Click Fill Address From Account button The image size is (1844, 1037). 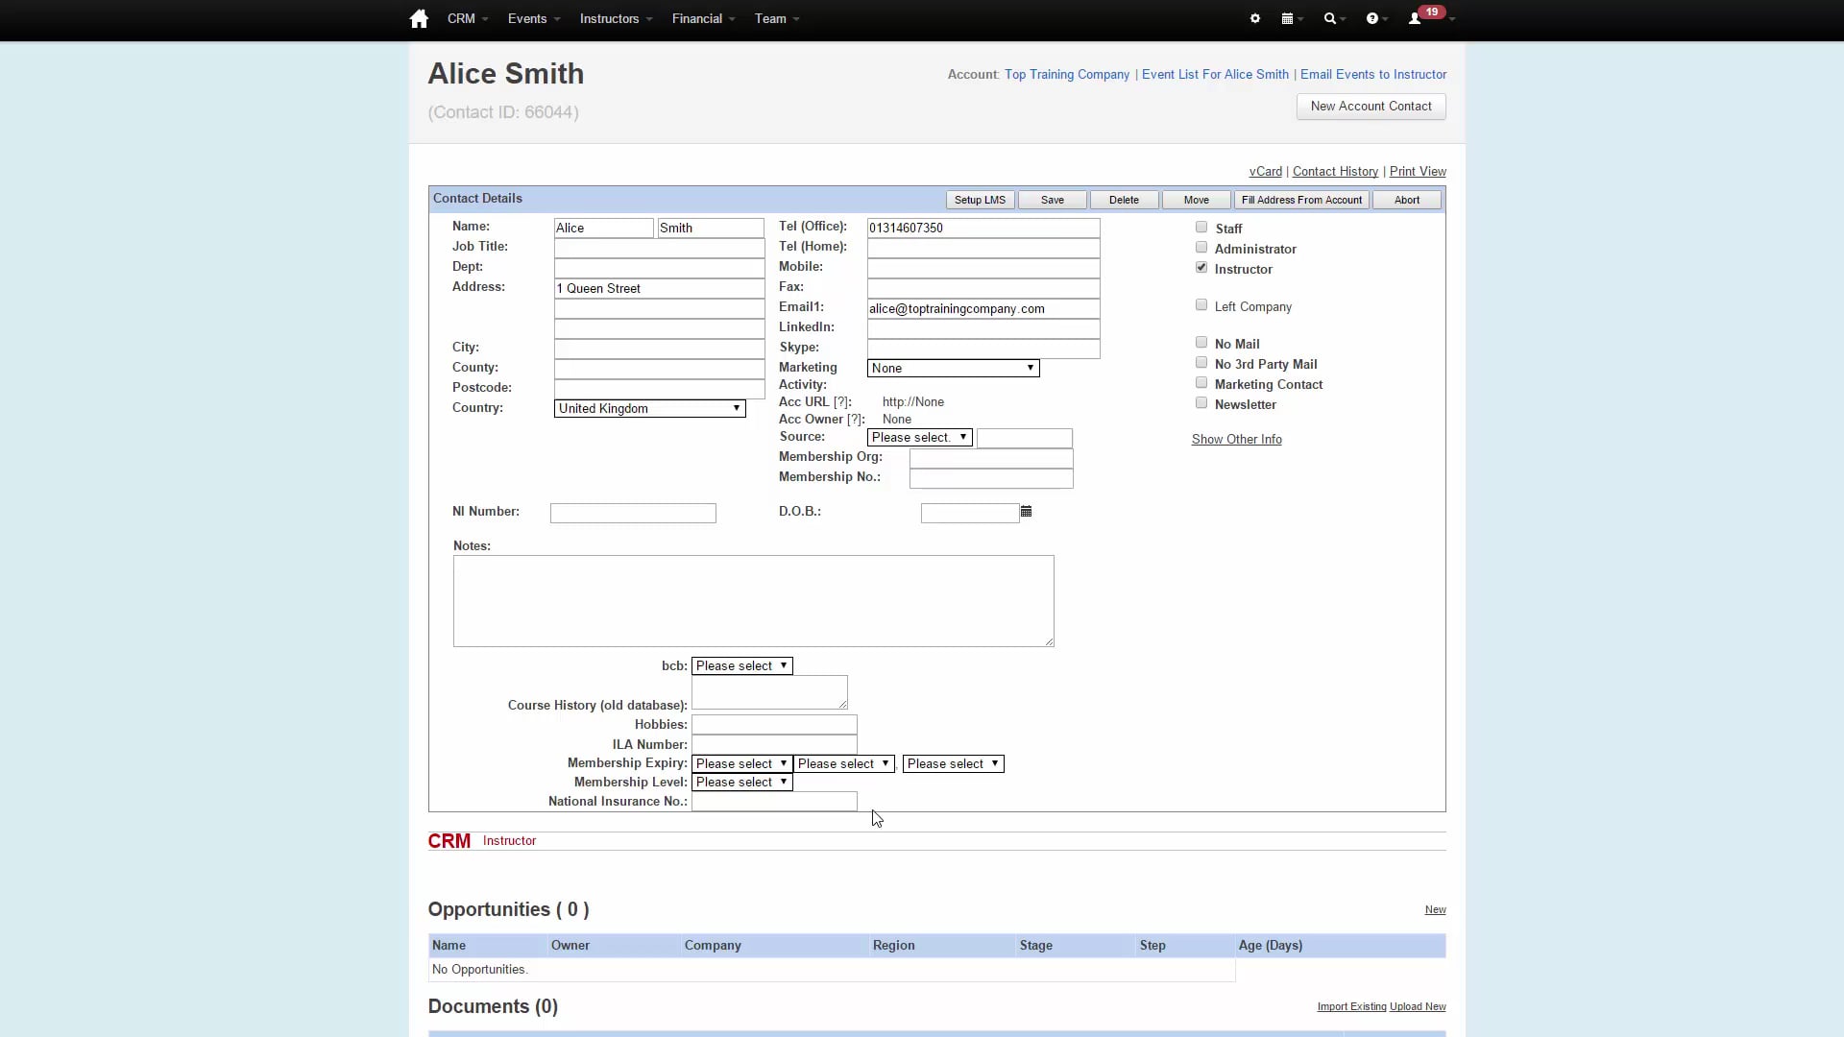(x=1301, y=200)
